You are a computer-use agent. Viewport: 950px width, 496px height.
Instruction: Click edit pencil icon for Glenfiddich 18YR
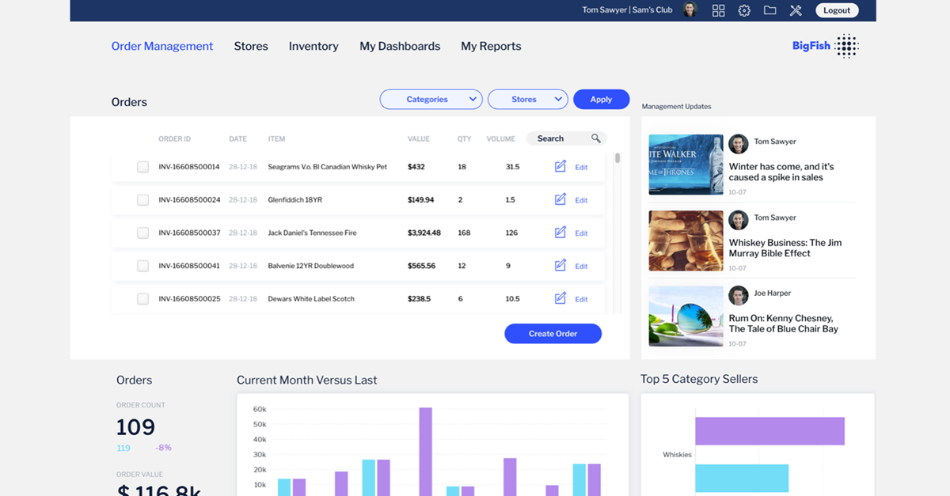(560, 199)
